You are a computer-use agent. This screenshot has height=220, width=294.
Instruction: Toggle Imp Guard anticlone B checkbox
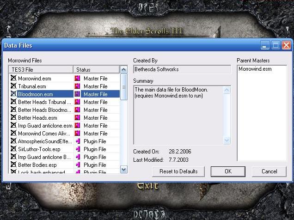click(13, 157)
